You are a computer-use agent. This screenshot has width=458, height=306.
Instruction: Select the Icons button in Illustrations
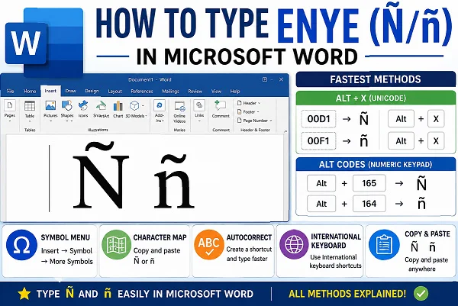83,109
